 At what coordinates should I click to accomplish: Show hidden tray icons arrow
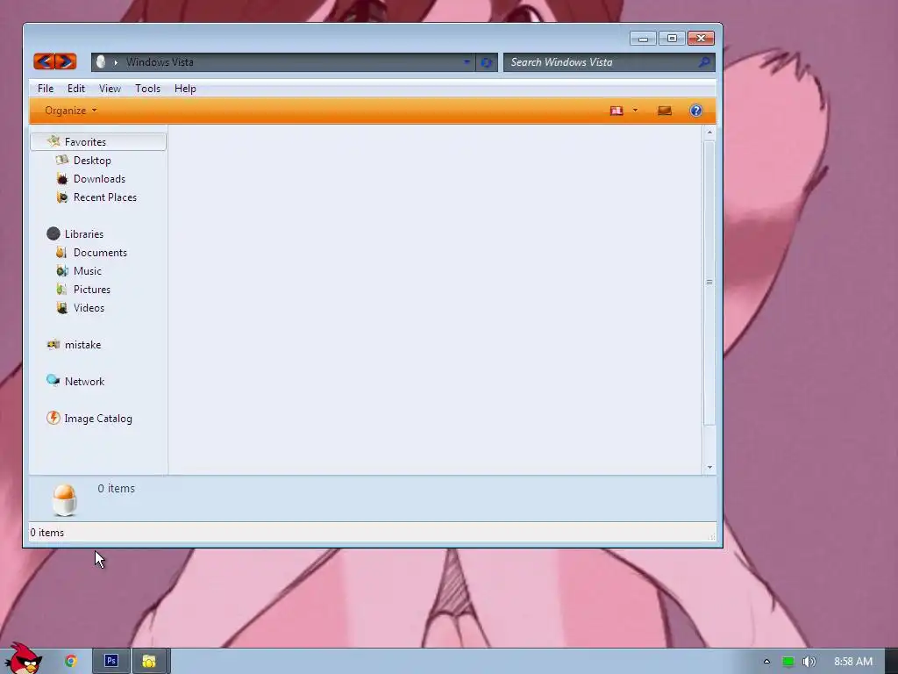[x=766, y=662]
